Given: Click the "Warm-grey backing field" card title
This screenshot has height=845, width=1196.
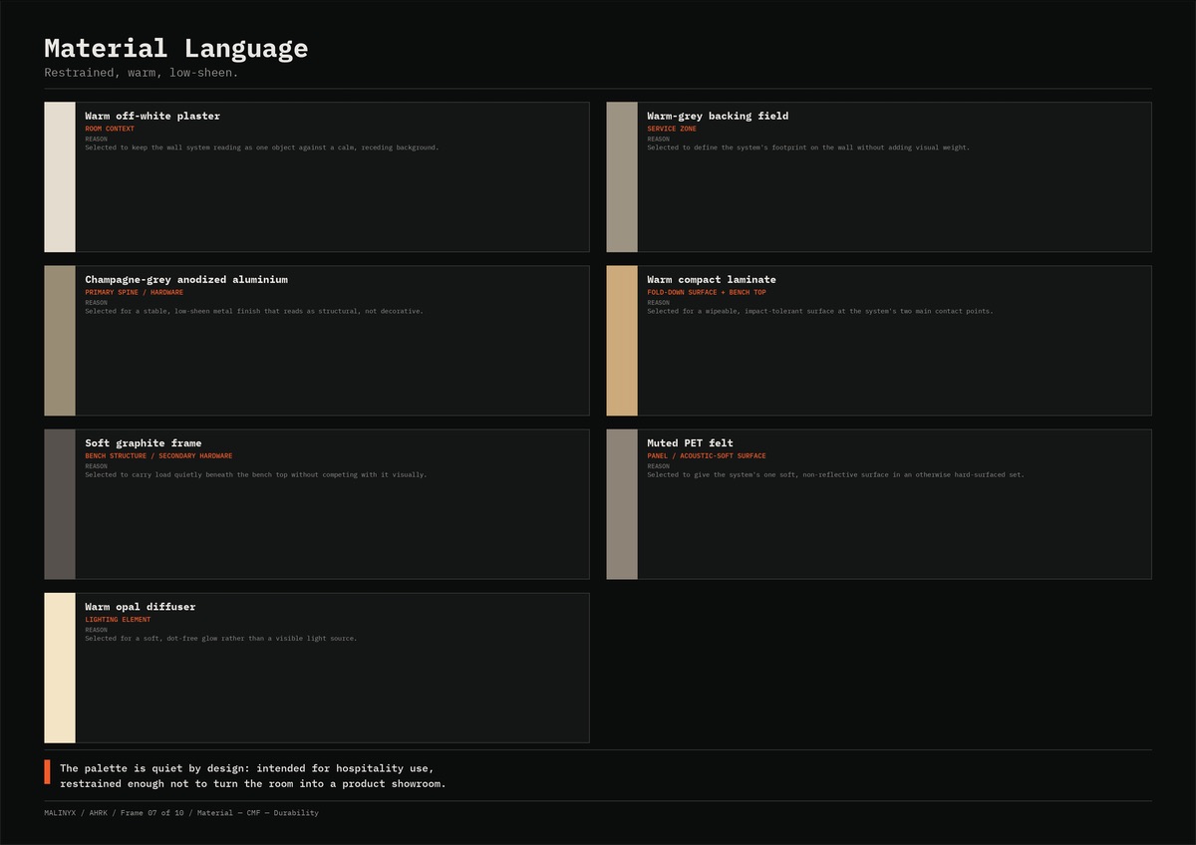Looking at the screenshot, I should [718, 116].
